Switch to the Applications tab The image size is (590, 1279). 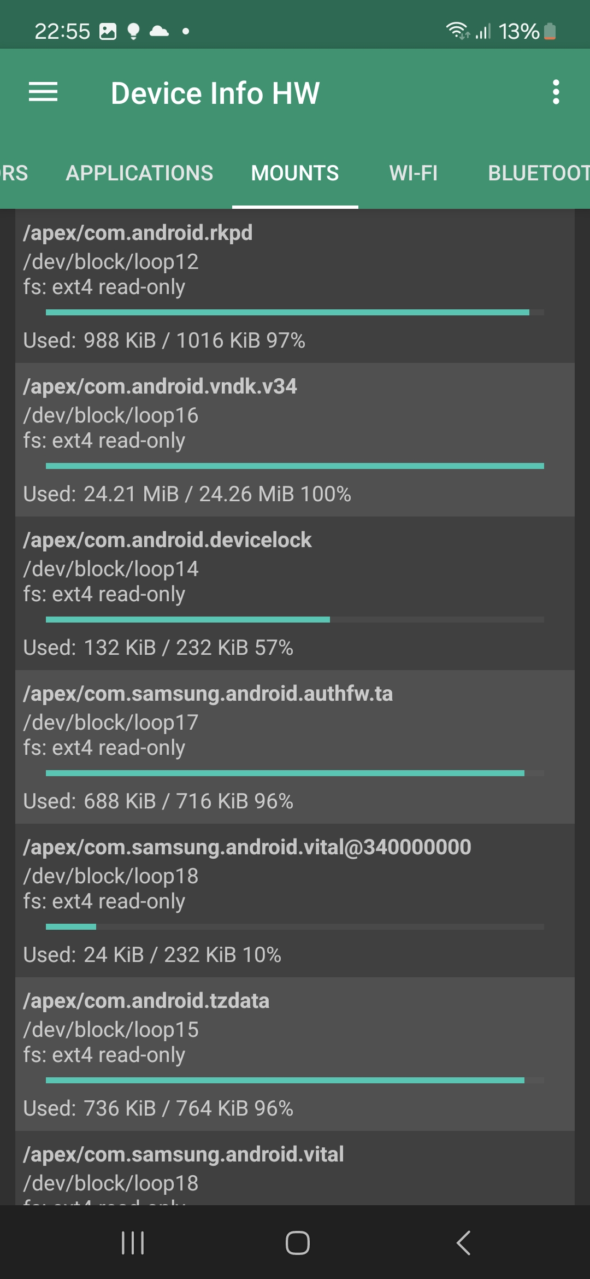139,173
